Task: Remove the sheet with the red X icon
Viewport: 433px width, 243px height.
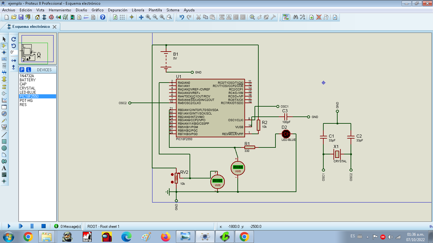Action: (319, 17)
